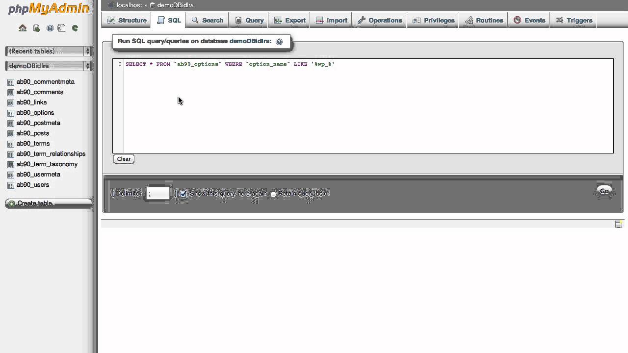Click the ab90_term_taxonomy table browse icon
The image size is (628, 353).
[x=11, y=164]
